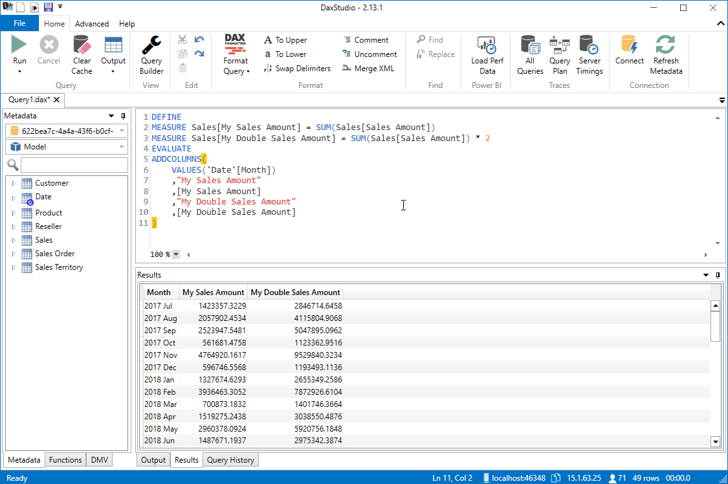Sort by the Month column header
The width and height of the screenshot is (728, 484).
click(x=159, y=292)
